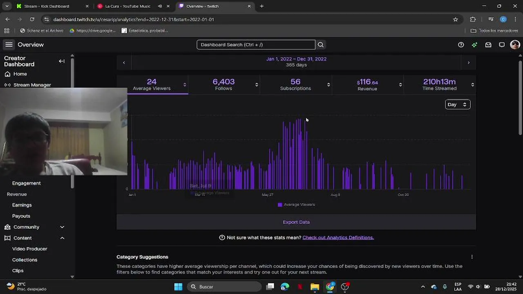Open Schanz et al Archivo bookmark
Image resolution: width=523 pixels, height=294 pixels.
coord(41,31)
